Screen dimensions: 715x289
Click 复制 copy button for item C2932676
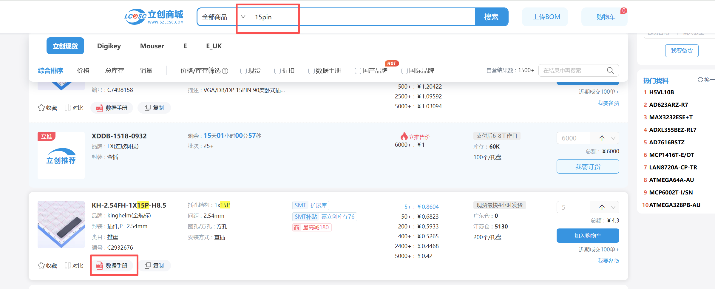(154, 265)
